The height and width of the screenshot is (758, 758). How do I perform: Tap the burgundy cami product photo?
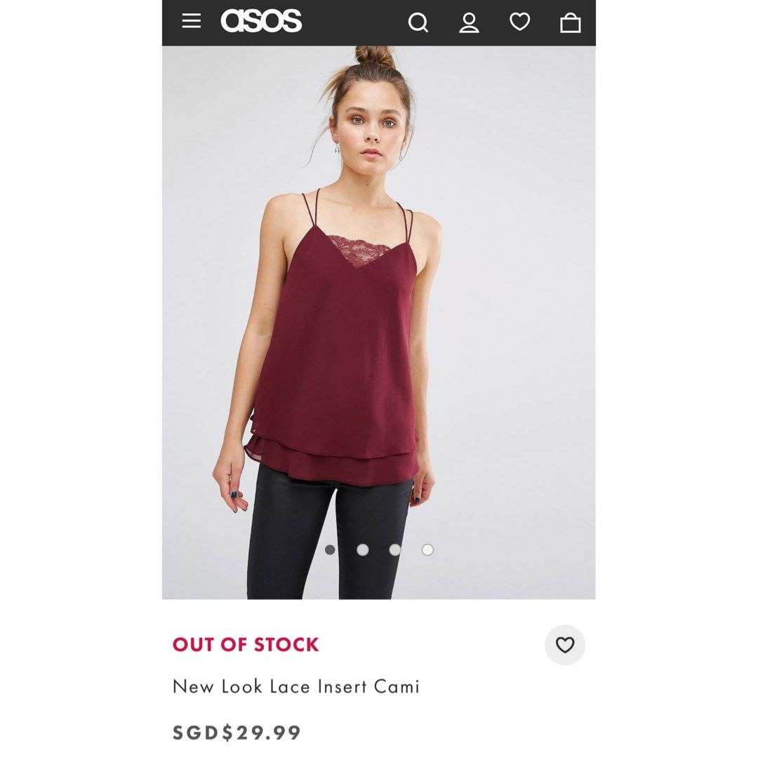click(378, 322)
